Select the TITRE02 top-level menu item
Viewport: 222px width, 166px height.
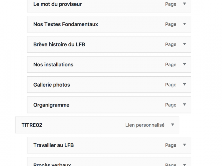[32, 125]
